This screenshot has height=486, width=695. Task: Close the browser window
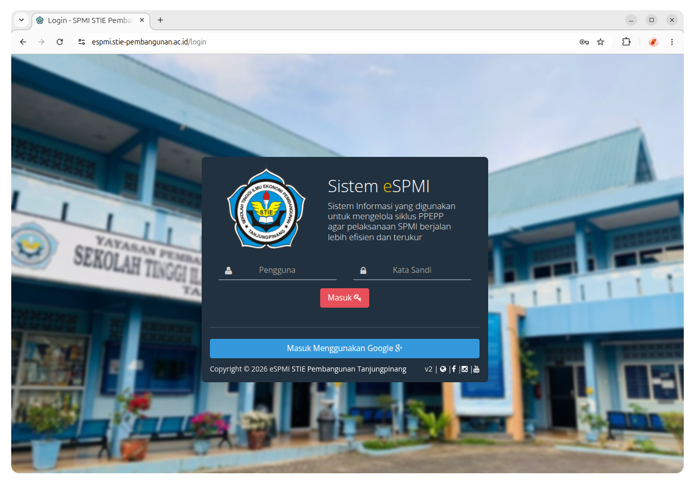[672, 20]
